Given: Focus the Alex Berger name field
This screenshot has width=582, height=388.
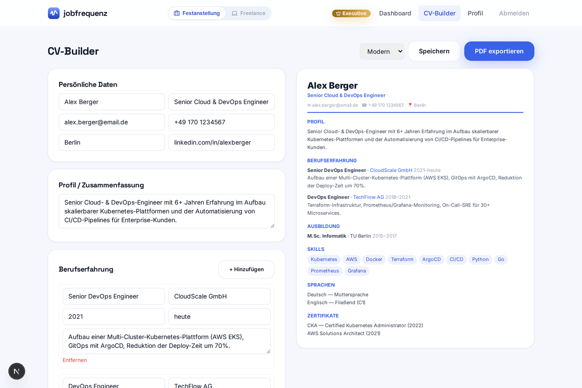Looking at the screenshot, I should click(112, 102).
